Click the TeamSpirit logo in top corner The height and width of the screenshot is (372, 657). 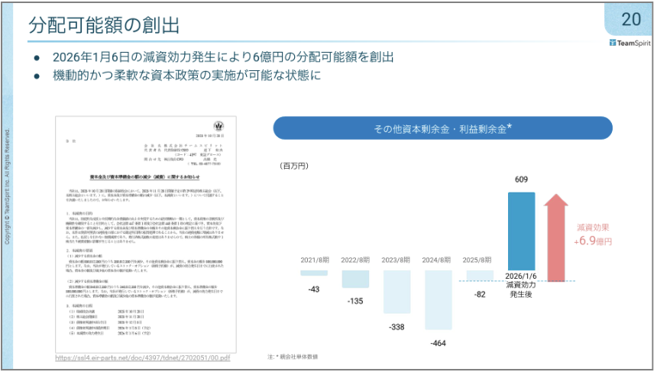[x=631, y=44]
